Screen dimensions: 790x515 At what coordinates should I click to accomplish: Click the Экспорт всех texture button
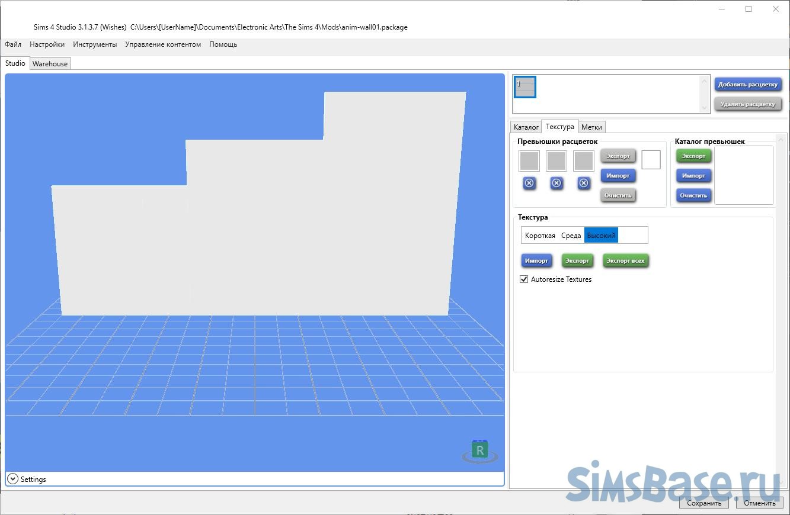[625, 260]
